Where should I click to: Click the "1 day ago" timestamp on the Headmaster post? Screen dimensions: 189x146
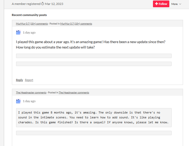pos(29,101)
